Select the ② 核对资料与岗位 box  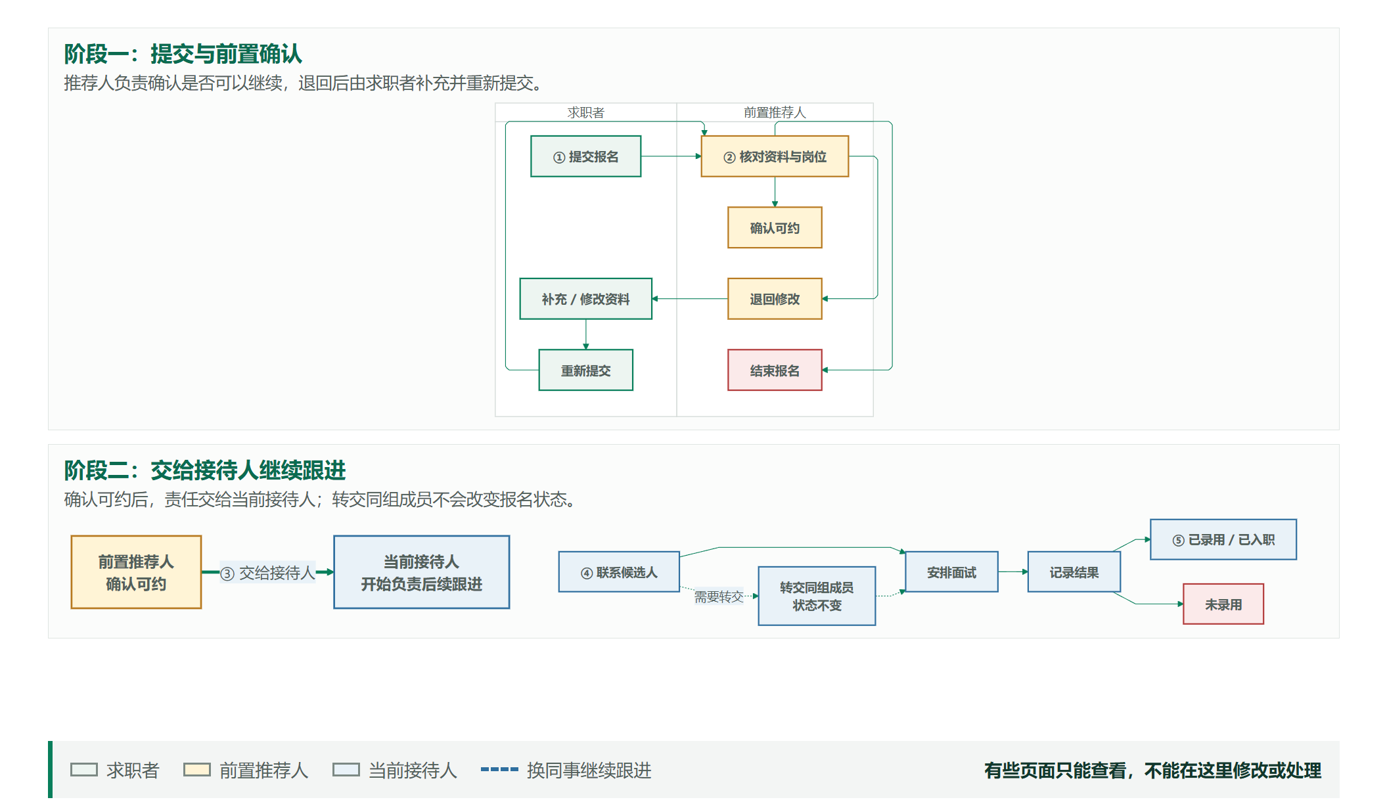pyautogui.click(x=775, y=156)
